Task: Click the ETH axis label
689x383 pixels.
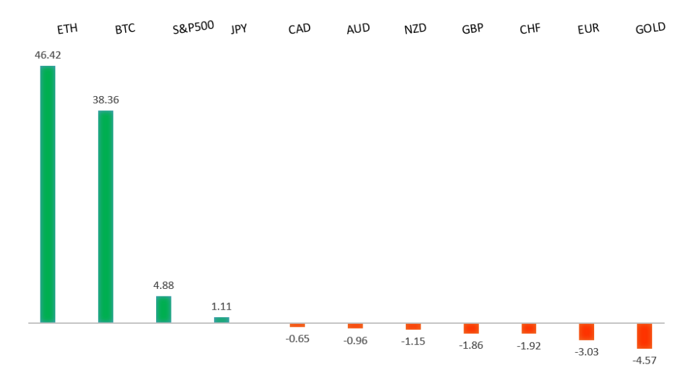Action: [x=67, y=29]
